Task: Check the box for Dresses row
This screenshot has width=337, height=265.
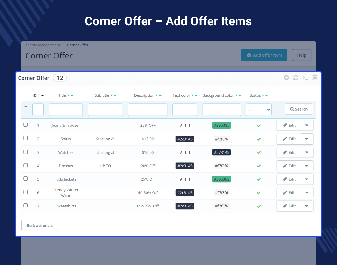Action: (x=26, y=165)
